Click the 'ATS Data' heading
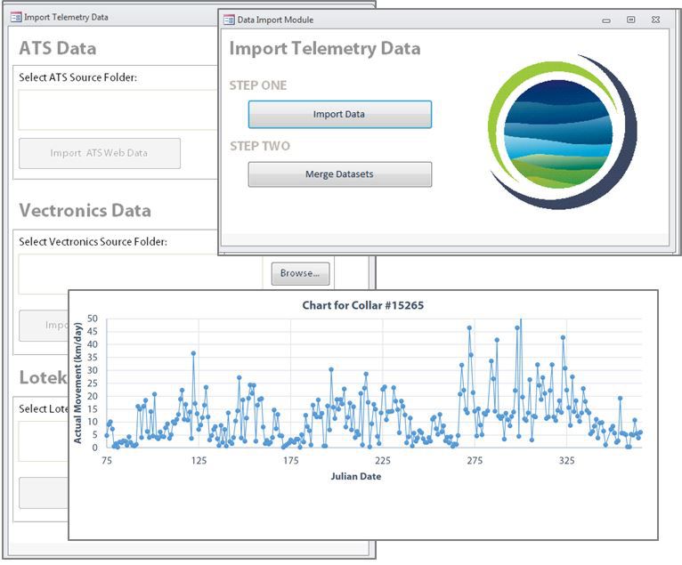This screenshot has width=682, height=565. (57, 48)
